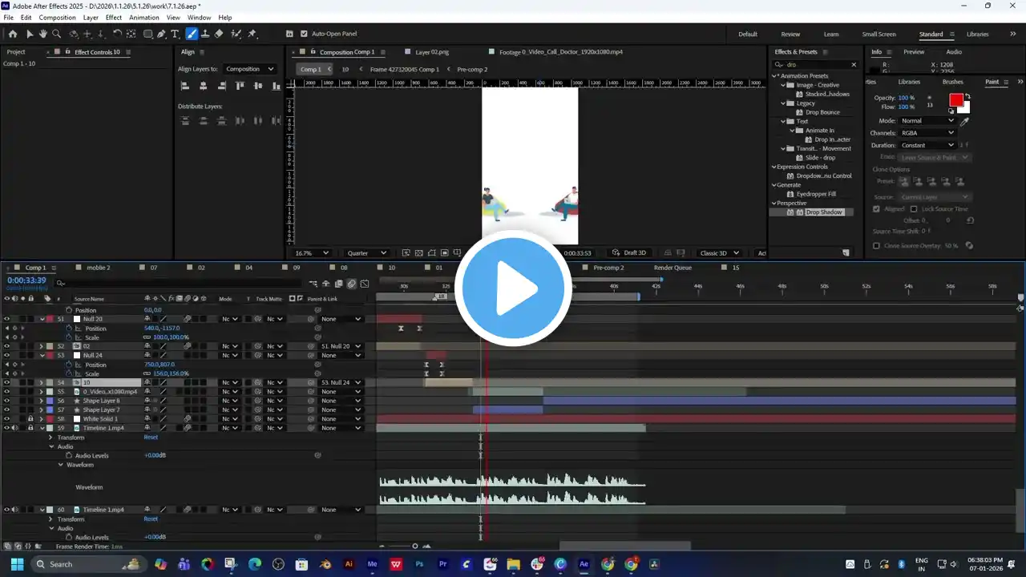Pick the Type text tool
The image size is (1026, 577).
(176, 34)
